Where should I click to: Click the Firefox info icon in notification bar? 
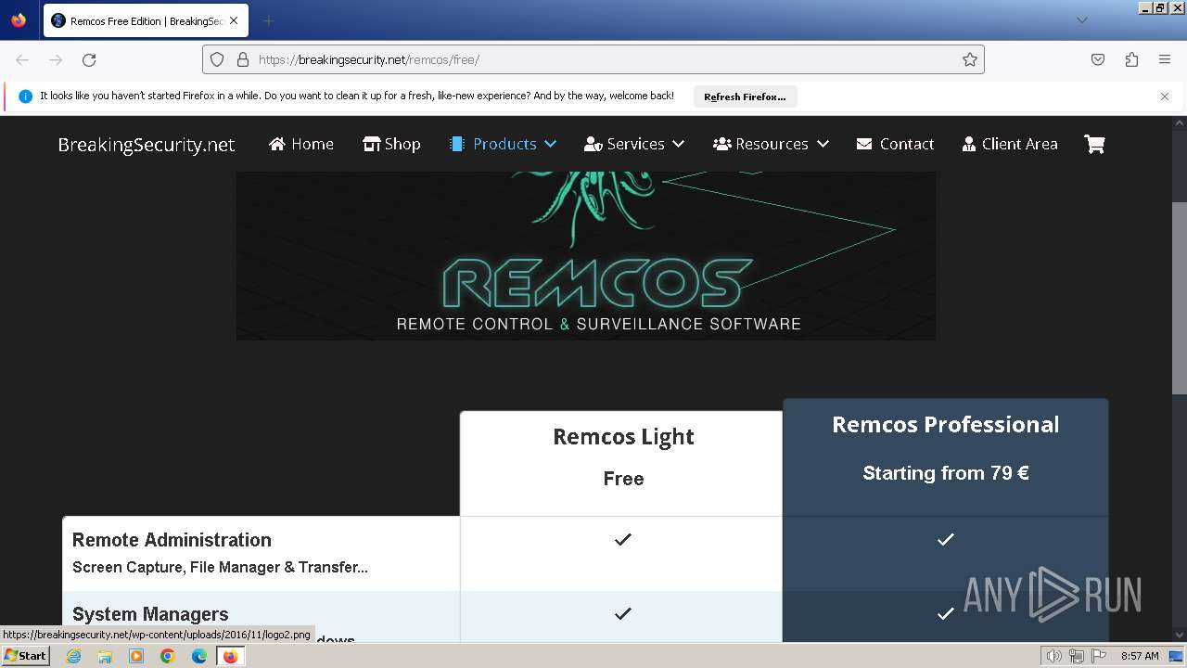click(25, 96)
